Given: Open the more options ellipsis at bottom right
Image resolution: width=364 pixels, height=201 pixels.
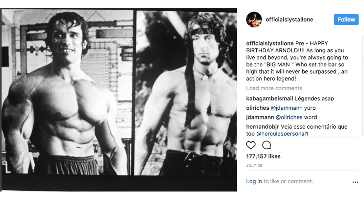Looking at the screenshot, I should click(x=355, y=181).
